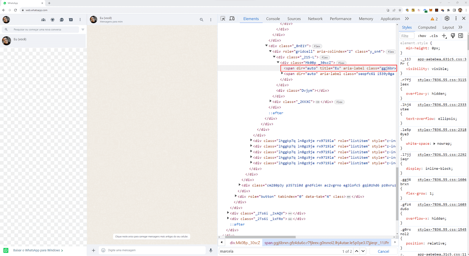Toggle the :hov element state panel
The width and height of the screenshot is (469, 256).
(x=422, y=36)
